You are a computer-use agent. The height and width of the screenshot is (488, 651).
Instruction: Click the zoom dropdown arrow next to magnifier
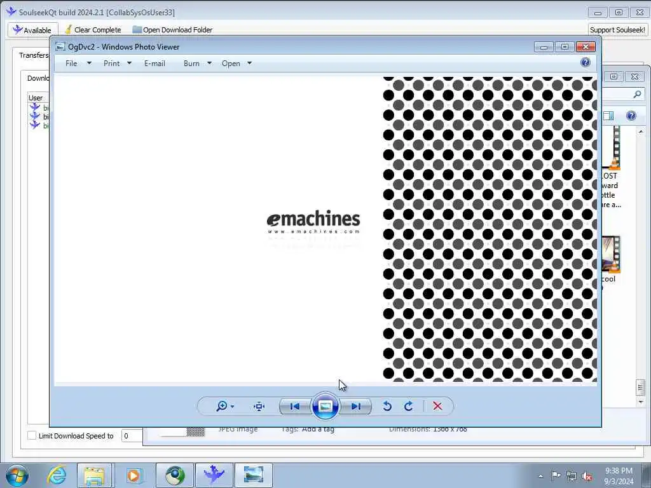233,407
